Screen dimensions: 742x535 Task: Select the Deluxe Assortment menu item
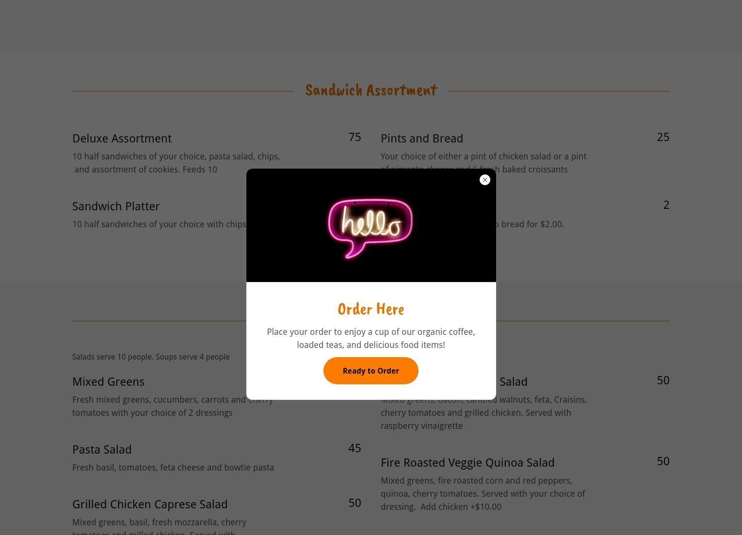pos(122,139)
